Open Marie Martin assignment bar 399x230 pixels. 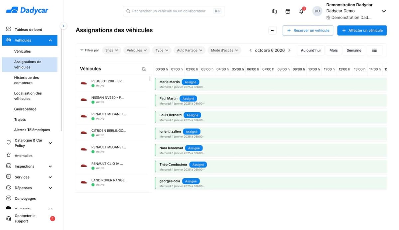pyautogui.click(x=271, y=84)
